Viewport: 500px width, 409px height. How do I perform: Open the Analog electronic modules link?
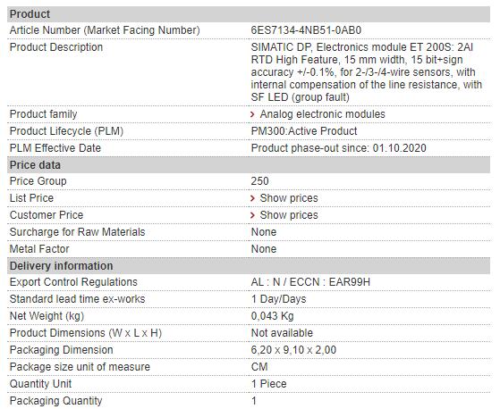(322, 114)
